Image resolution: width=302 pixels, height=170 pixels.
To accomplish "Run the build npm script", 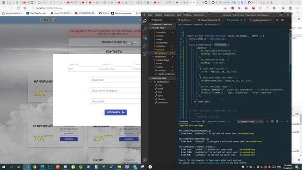I will [160, 89].
